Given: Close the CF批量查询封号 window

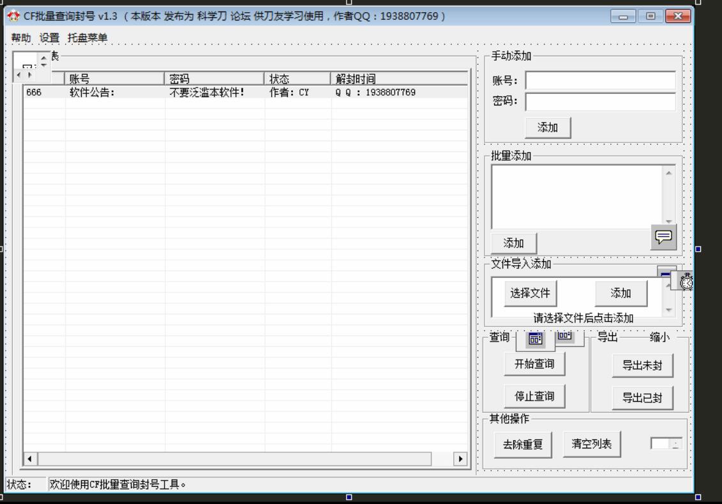Looking at the screenshot, I should click(x=678, y=17).
